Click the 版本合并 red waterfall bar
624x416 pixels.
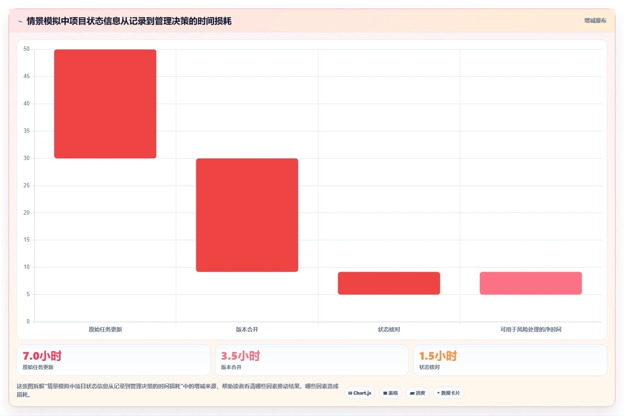(x=247, y=215)
